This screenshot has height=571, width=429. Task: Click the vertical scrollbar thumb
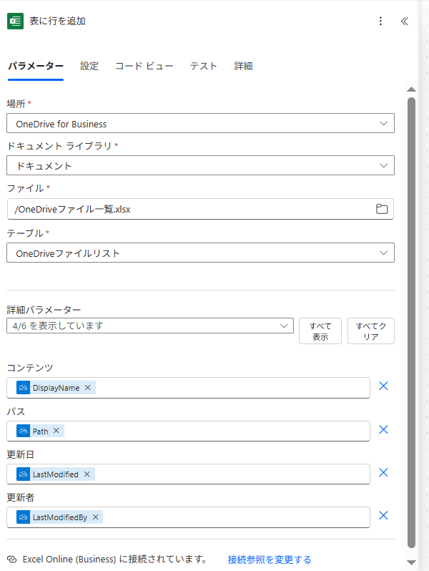(x=412, y=323)
